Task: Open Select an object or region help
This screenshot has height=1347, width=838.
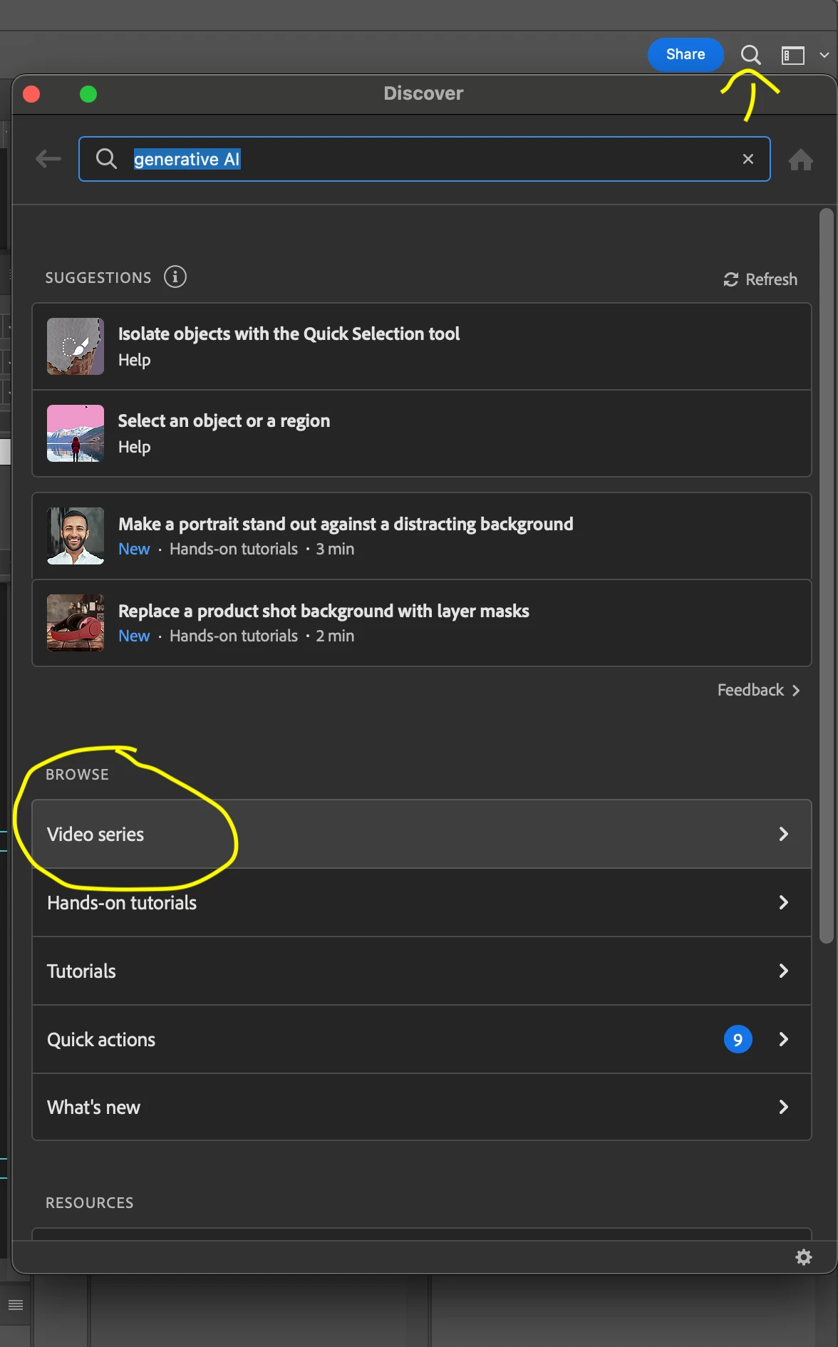Action: pos(422,433)
